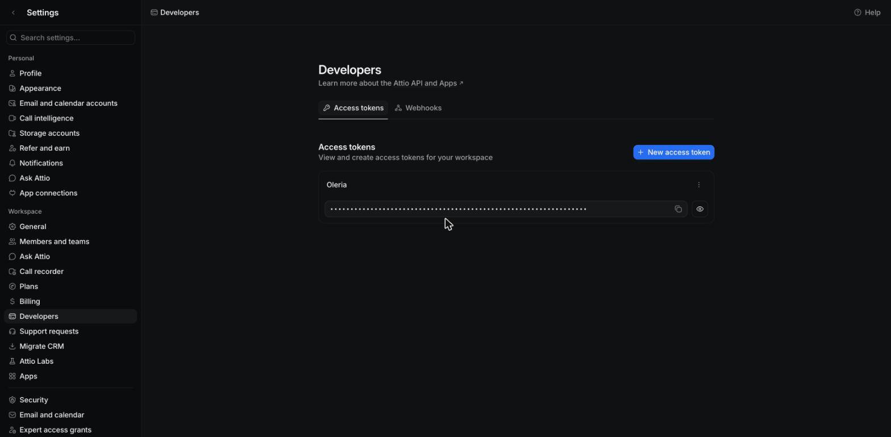Go to Refer and earn
Viewport: 891px width, 437px height.
[x=70, y=148]
